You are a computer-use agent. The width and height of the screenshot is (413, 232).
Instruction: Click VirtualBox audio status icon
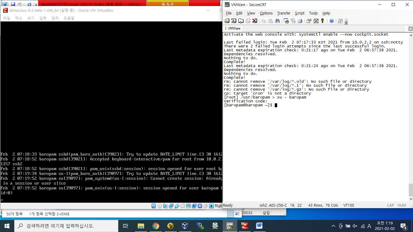(x=165, y=206)
